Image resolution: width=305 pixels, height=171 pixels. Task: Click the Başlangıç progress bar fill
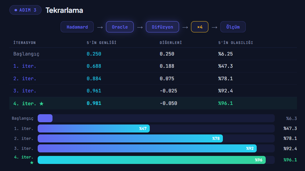click(x=45, y=118)
